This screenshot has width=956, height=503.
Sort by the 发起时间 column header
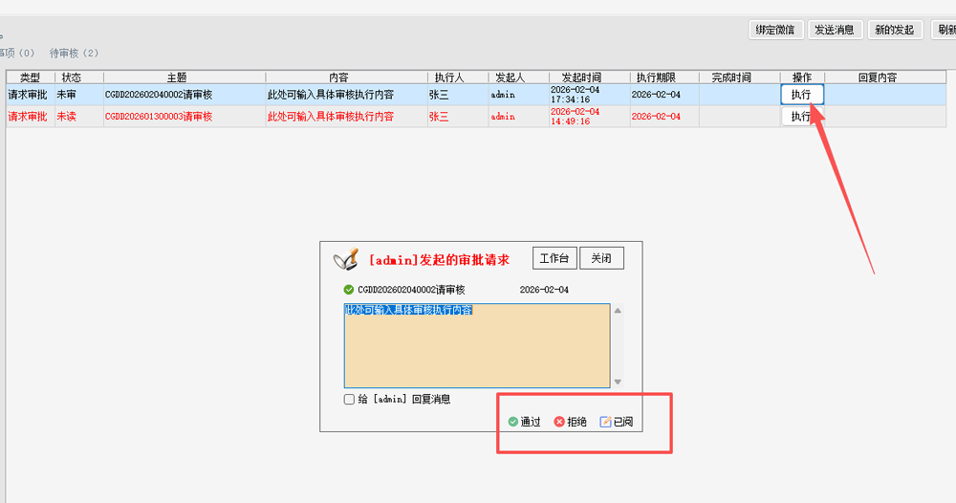581,77
